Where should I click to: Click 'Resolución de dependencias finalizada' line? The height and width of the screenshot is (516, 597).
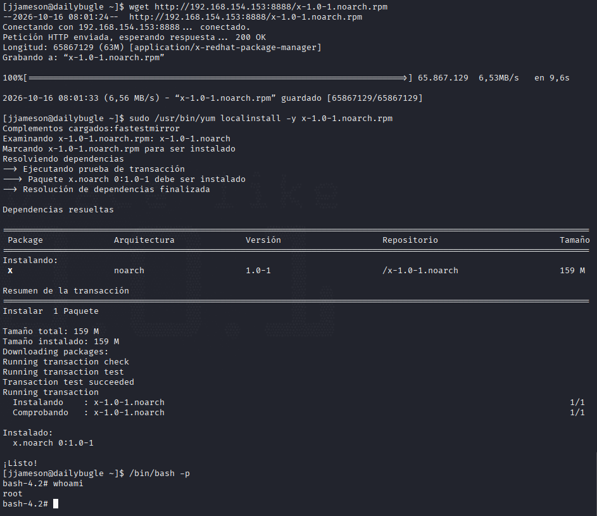click(106, 190)
